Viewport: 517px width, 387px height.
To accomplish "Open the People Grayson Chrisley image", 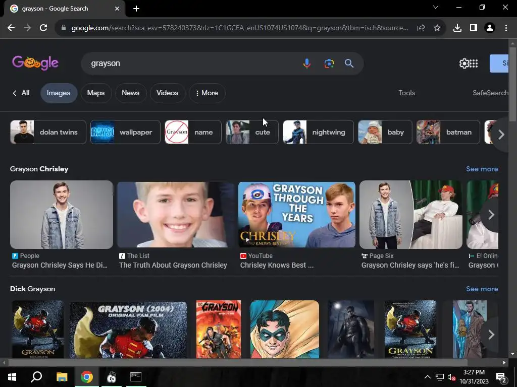I will click(x=62, y=215).
